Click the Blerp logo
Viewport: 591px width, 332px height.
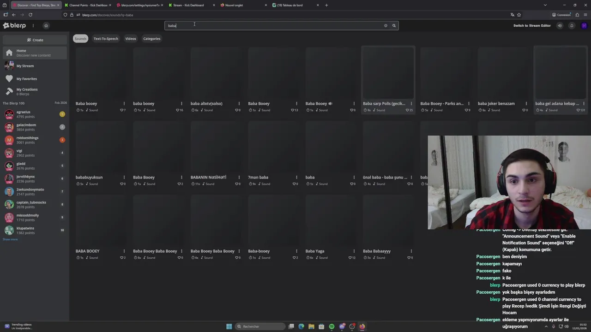coord(14,25)
